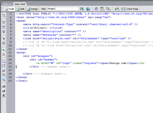Open Preview in Browser globe menu
The height and width of the screenshot is (113, 153).
tap(88, 9)
